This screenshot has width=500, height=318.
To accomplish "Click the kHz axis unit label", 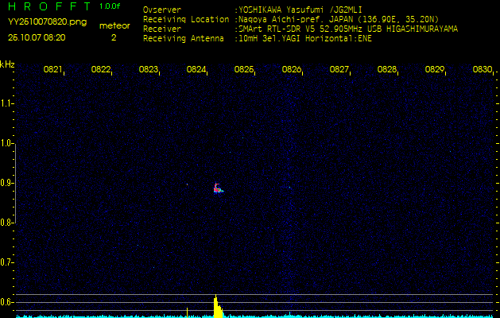I will (x=7, y=64).
